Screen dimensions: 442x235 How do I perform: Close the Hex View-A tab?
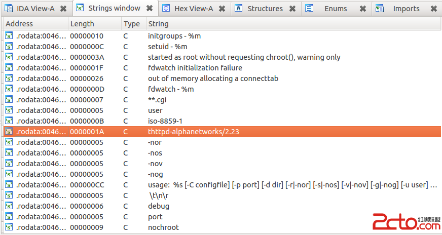(x=222, y=9)
